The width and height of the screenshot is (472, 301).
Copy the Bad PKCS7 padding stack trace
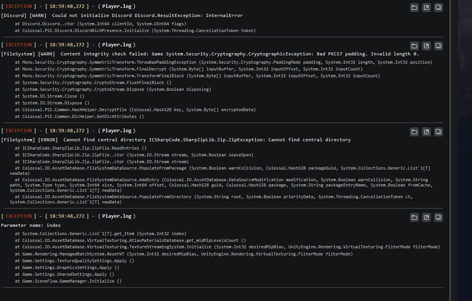click(438, 46)
